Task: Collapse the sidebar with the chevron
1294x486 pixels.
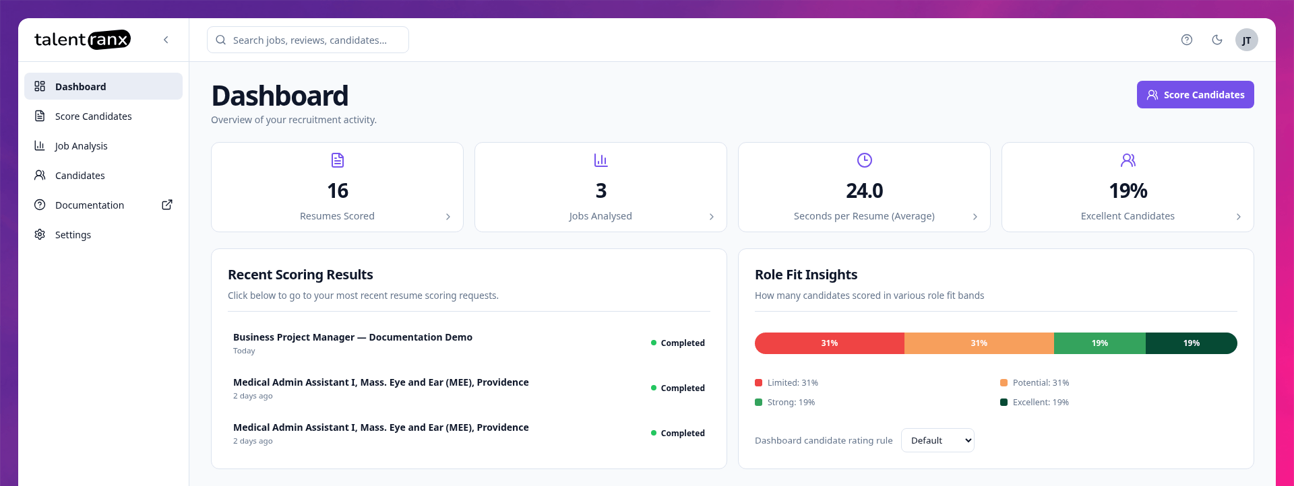Action: (x=166, y=40)
